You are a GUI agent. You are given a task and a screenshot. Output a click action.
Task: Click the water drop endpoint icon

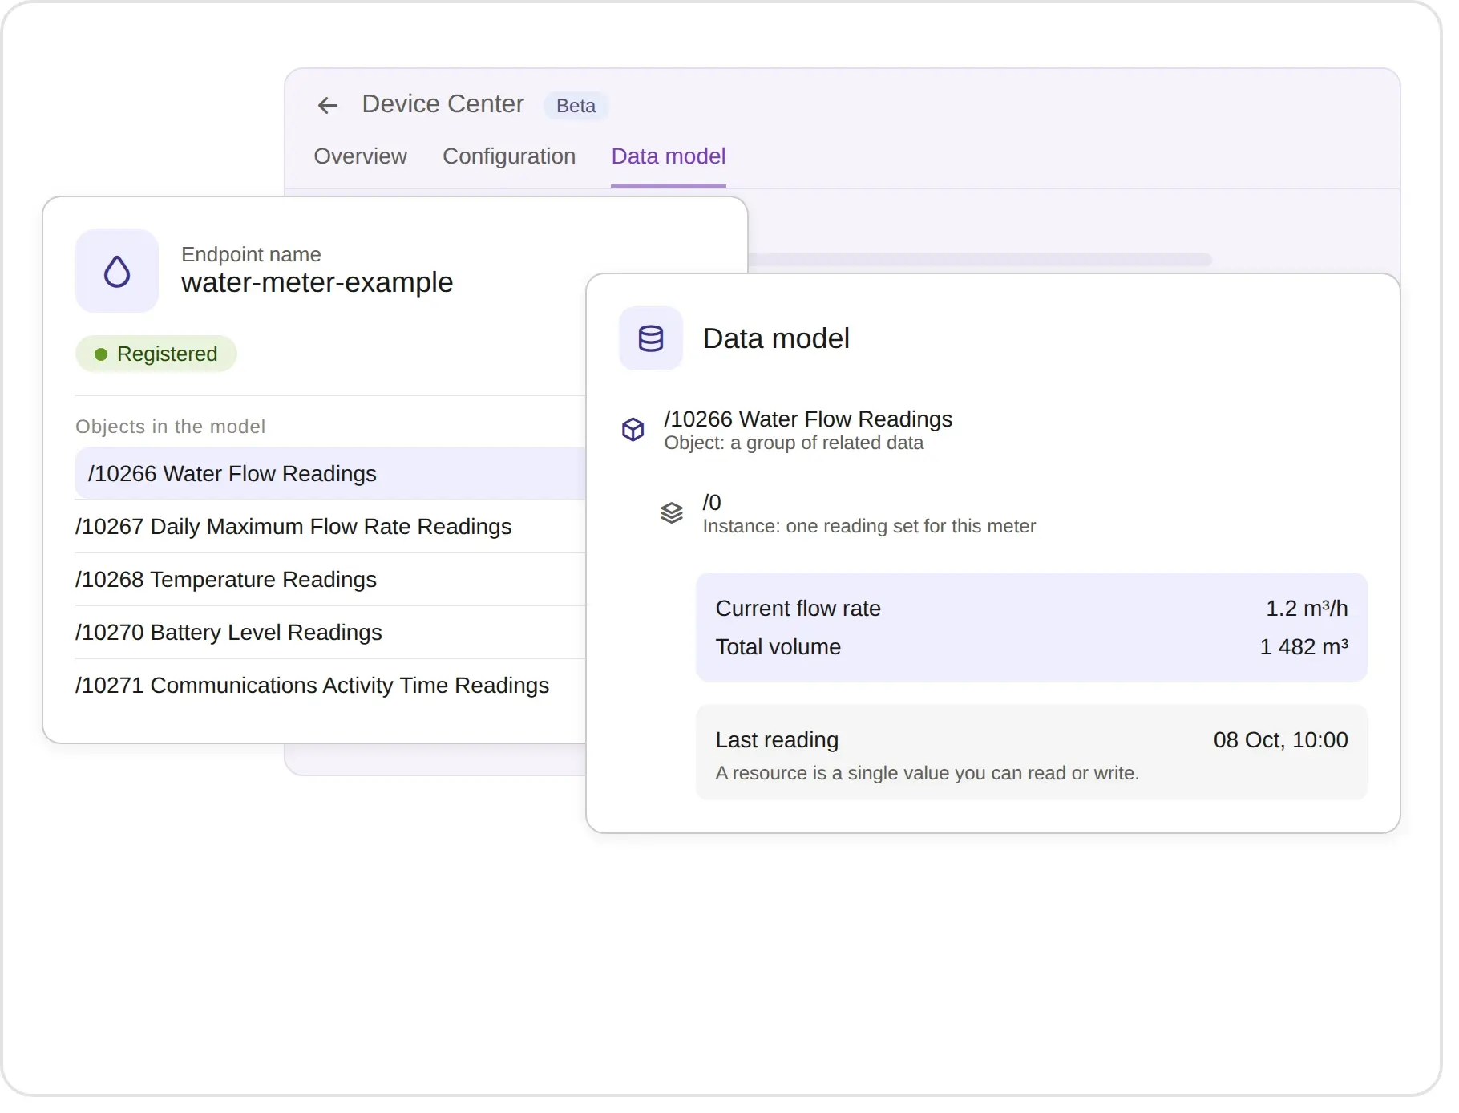click(117, 271)
